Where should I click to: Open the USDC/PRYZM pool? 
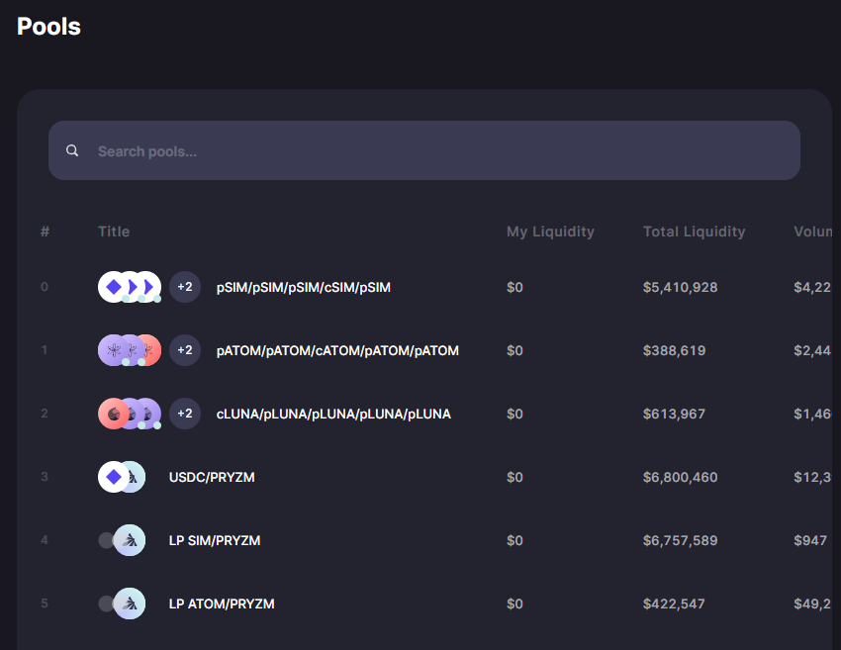212,477
